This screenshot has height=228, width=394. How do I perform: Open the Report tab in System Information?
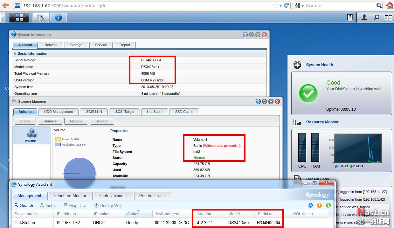coord(125,45)
